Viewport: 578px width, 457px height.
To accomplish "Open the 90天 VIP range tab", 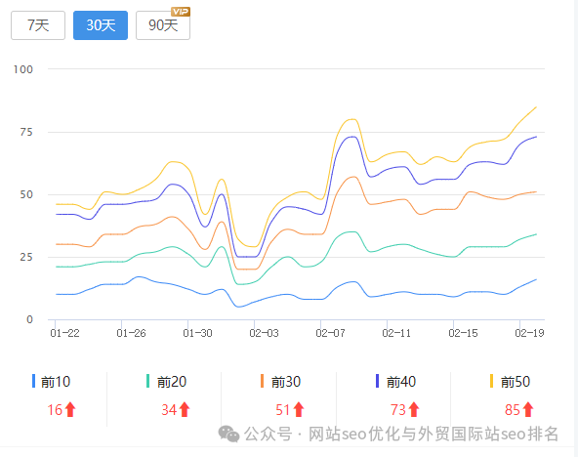I will click(x=163, y=25).
